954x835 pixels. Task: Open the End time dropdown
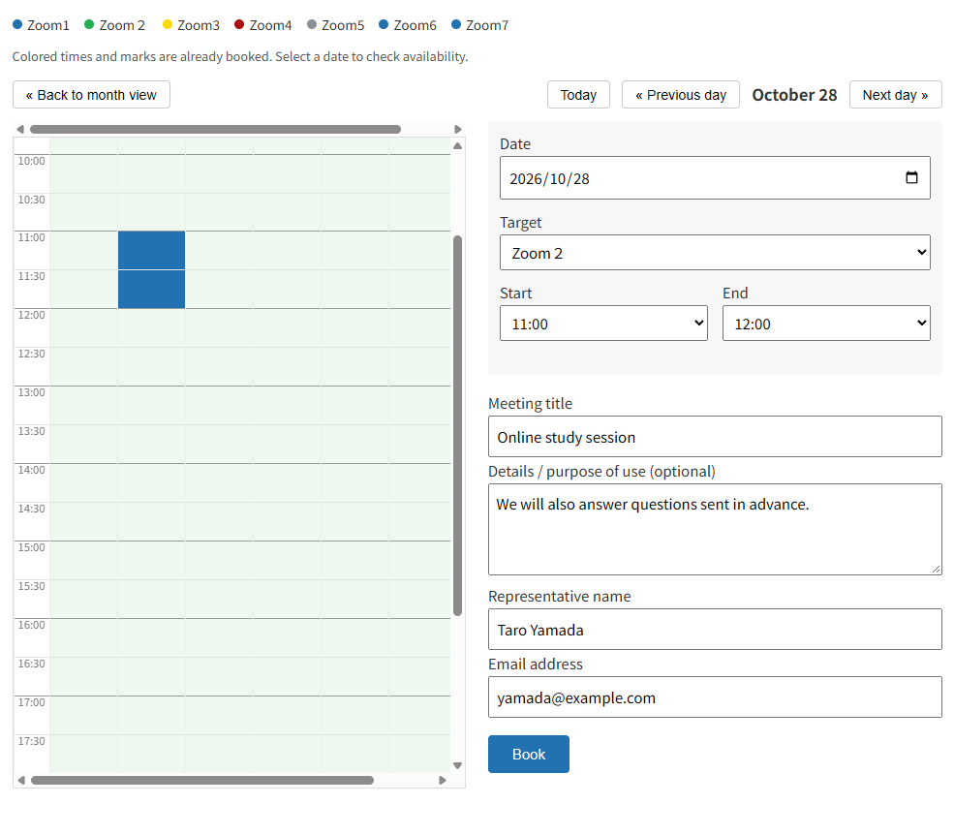click(x=826, y=324)
